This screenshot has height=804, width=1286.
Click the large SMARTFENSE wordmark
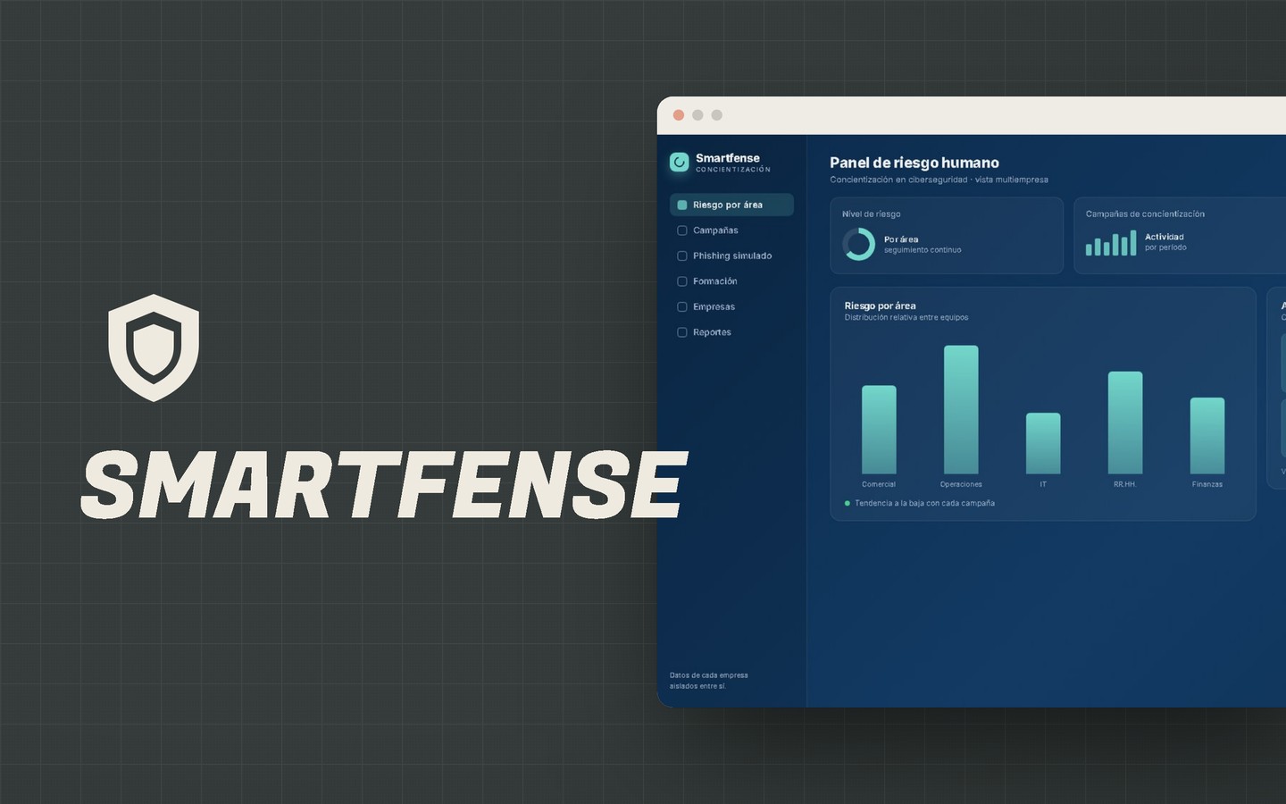[384, 484]
